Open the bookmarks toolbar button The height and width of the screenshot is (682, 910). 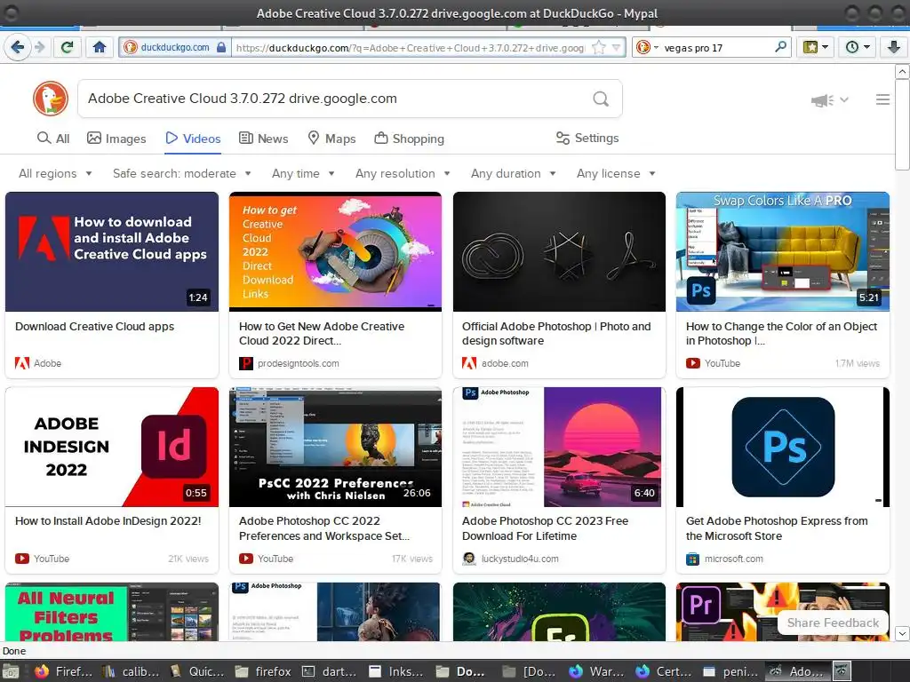point(816,48)
